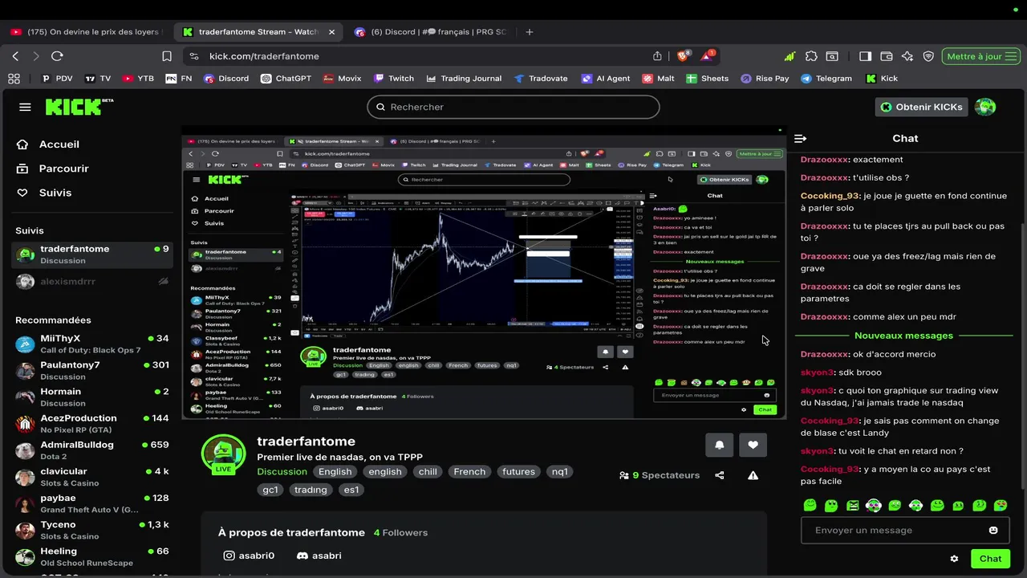Select the last emote in chat row
The height and width of the screenshot is (578, 1027).
tap(1001, 506)
